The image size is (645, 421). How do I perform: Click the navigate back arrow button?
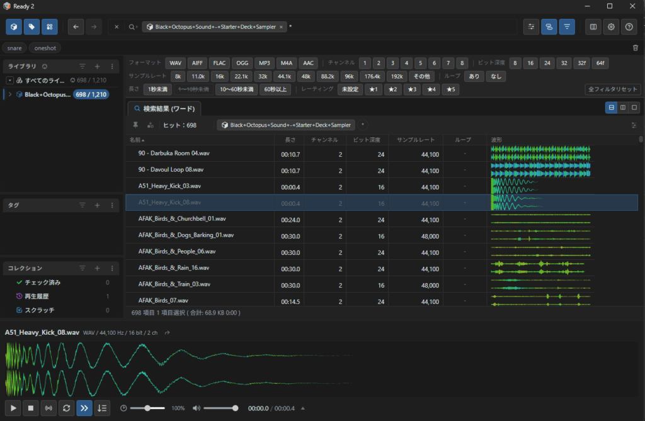click(x=76, y=26)
